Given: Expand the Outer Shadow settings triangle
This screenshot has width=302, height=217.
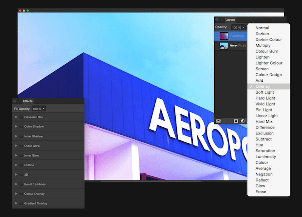Looking at the screenshot, I should [x=16, y=127].
